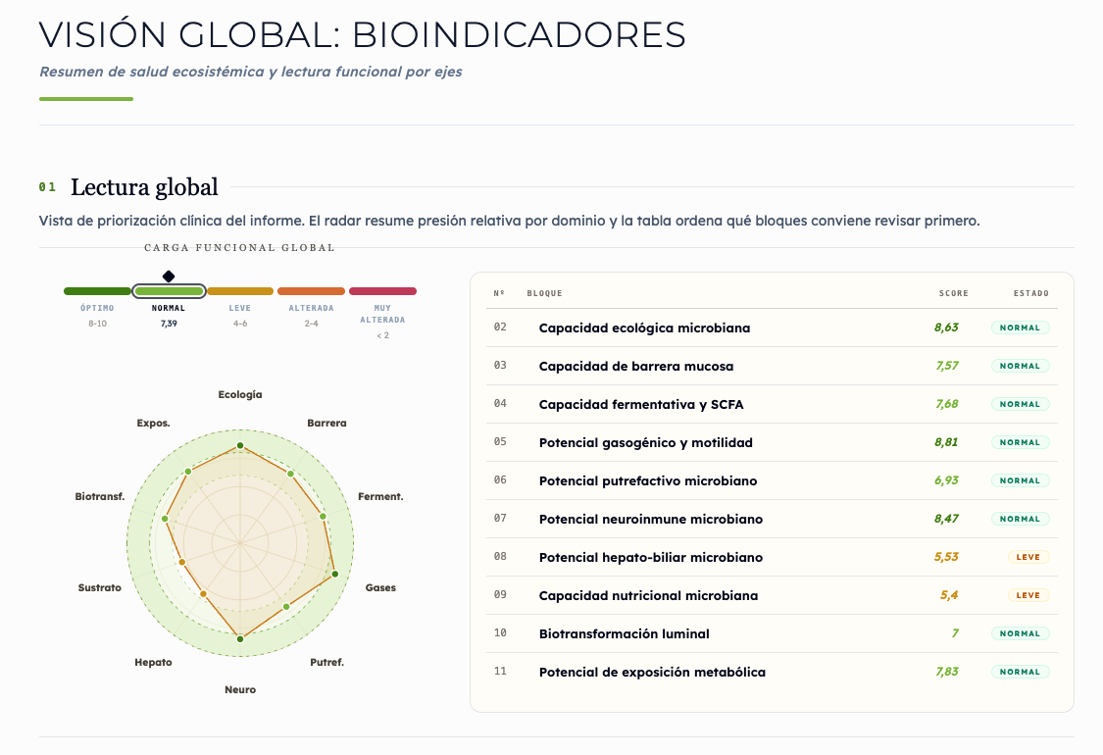The width and height of the screenshot is (1103, 755).
Task: Click the Biotransf. radar axis label
Action: click(100, 497)
